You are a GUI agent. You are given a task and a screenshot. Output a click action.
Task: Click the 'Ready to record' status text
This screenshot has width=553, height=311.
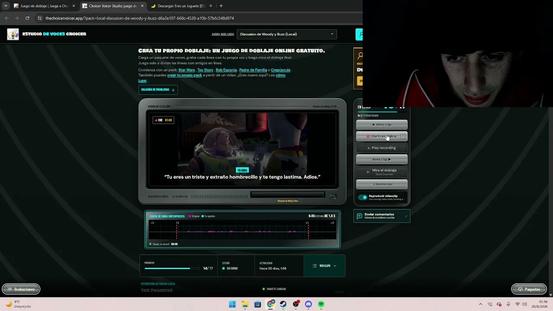(x=161, y=244)
